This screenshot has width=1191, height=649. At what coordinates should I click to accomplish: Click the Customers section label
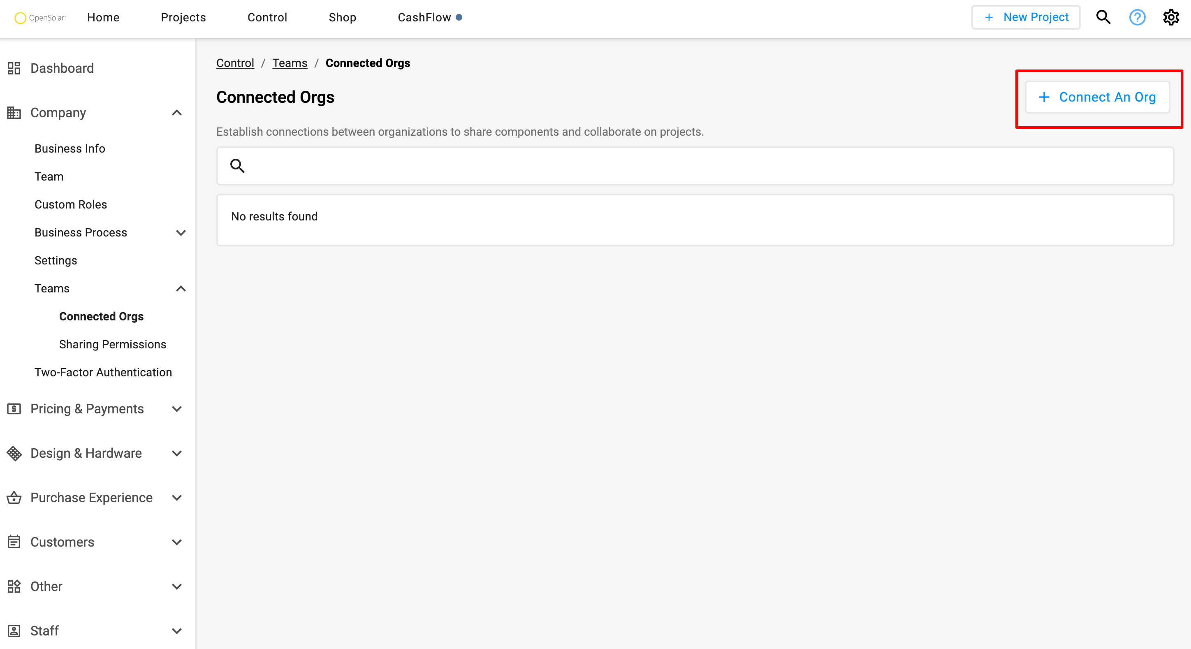pos(63,542)
